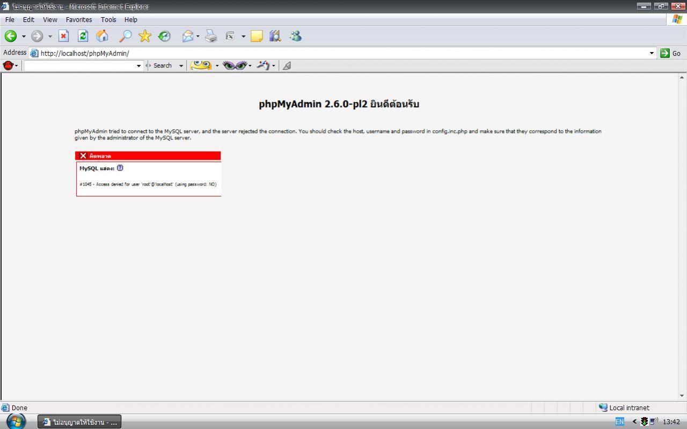Expand the Mail icon dropdown arrow
Screen dimensions: 687x429
point(198,36)
